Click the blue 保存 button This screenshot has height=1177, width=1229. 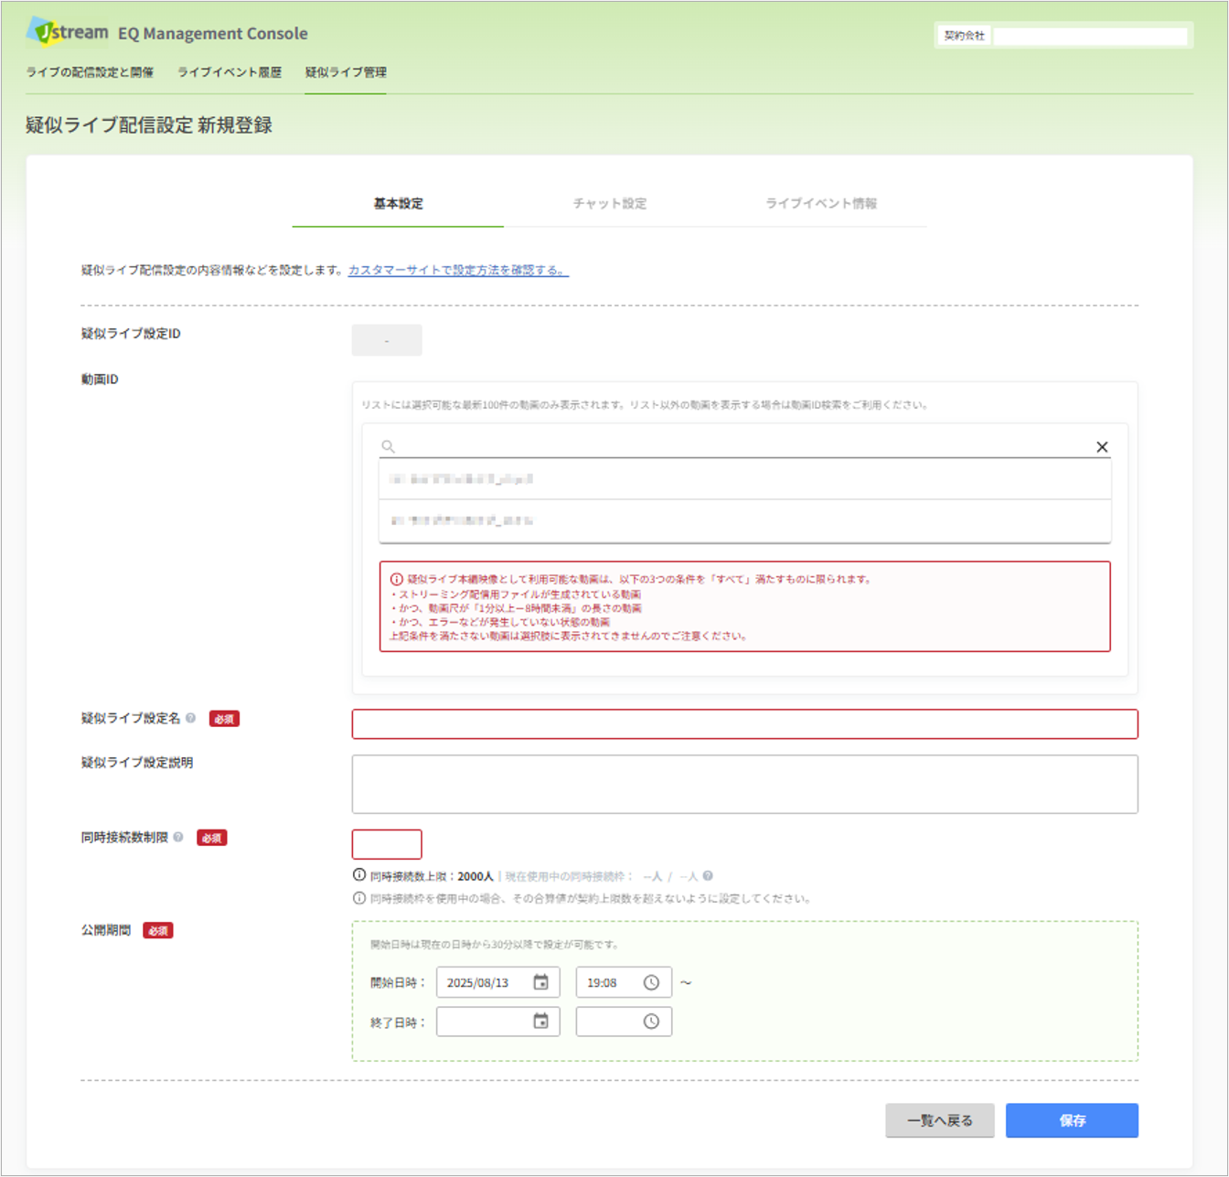(1072, 1120)
